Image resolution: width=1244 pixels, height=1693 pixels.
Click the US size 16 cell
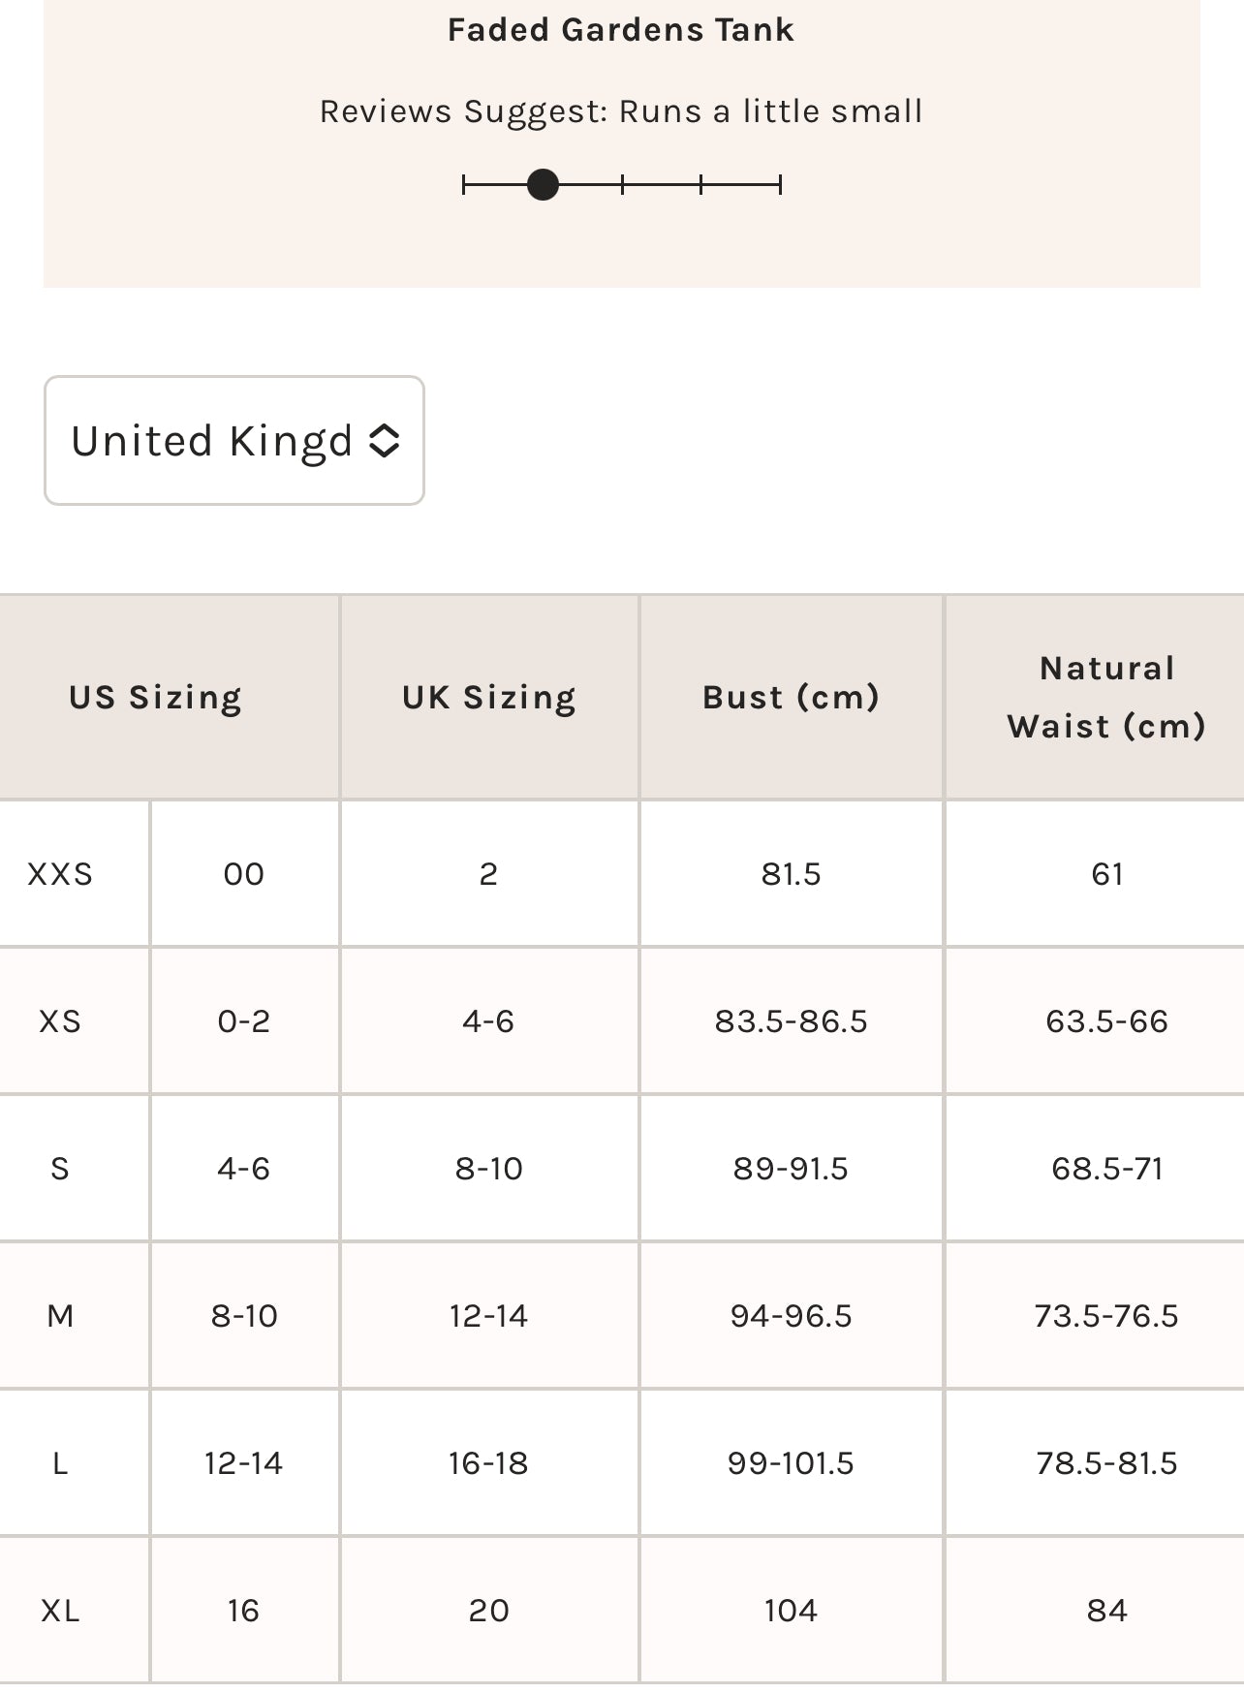[243, 1611]
